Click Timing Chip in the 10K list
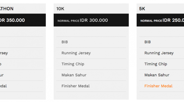184x102 pixels. pyautogui.click(x=73, y=64)
